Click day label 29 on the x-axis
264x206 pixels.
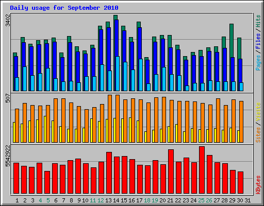tap(232, 200)
